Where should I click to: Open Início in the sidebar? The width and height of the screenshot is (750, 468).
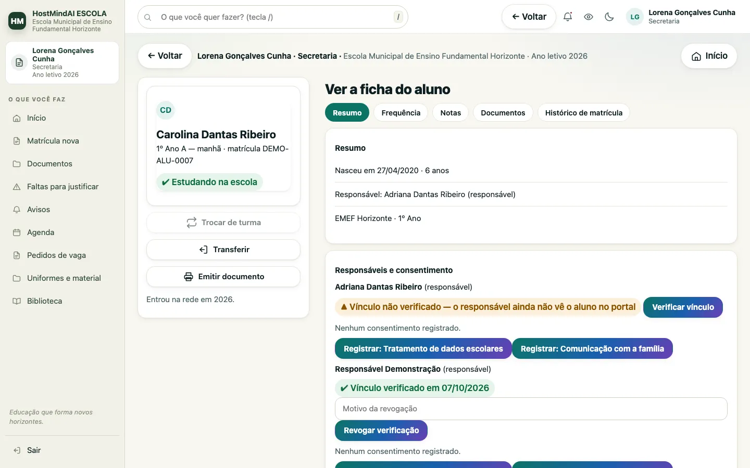pyautogui.click(x=63, y=118)
